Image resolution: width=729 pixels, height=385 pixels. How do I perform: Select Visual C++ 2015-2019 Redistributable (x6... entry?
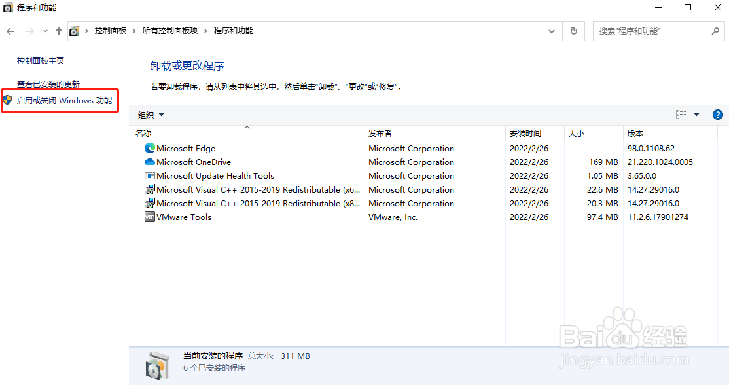(x=258, y=190)
